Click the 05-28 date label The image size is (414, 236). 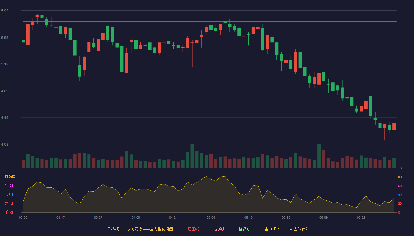pyautogui.click(x=286, y=217)
